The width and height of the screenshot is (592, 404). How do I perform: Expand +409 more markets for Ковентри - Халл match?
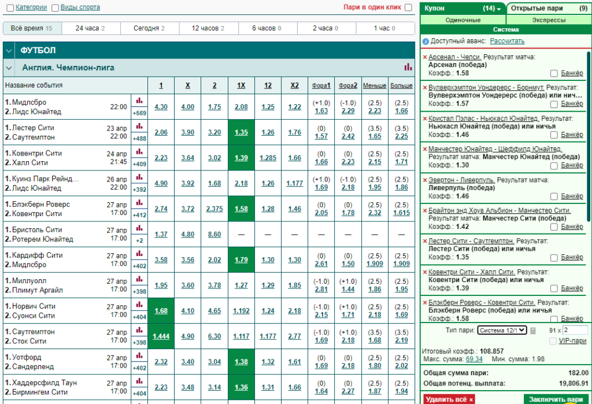point(139,164)
